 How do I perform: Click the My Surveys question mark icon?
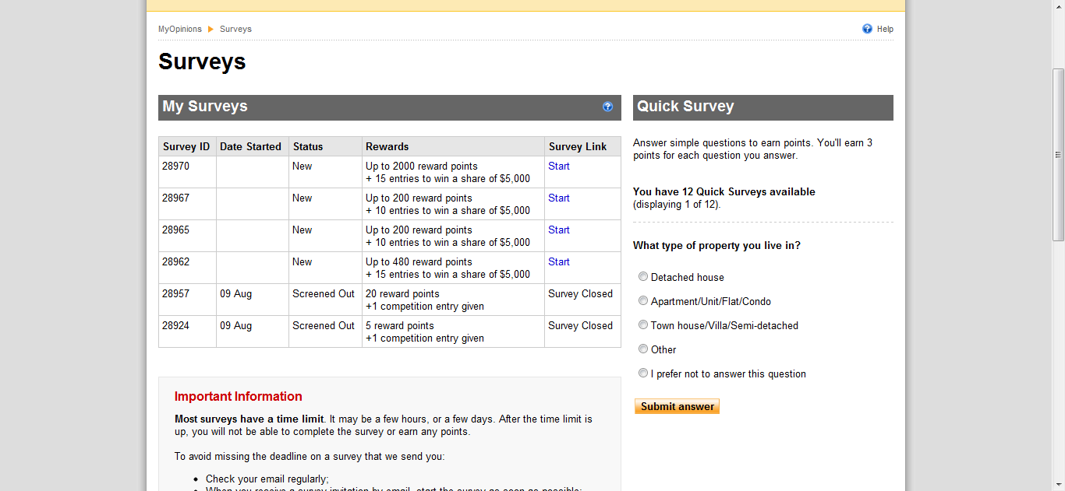coord(607,107)
